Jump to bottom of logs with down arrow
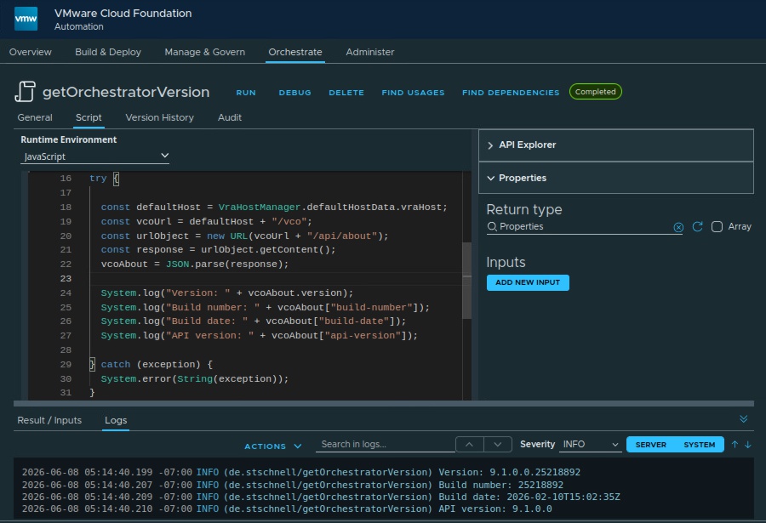 [748, 445]
